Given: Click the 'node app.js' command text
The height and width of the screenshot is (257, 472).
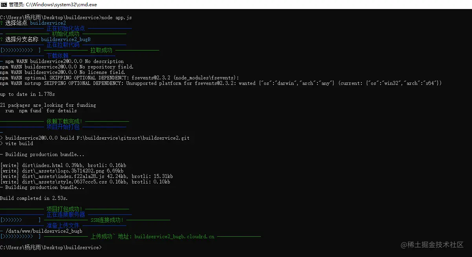Looking at the screenshot, I should 117,18.
